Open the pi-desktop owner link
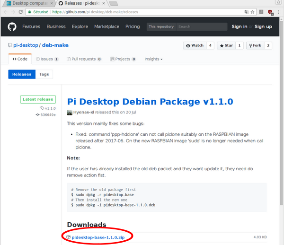Image resolution: width=284 pixels, height=245 pixels. pyautogui.click(x=26, y=45)
